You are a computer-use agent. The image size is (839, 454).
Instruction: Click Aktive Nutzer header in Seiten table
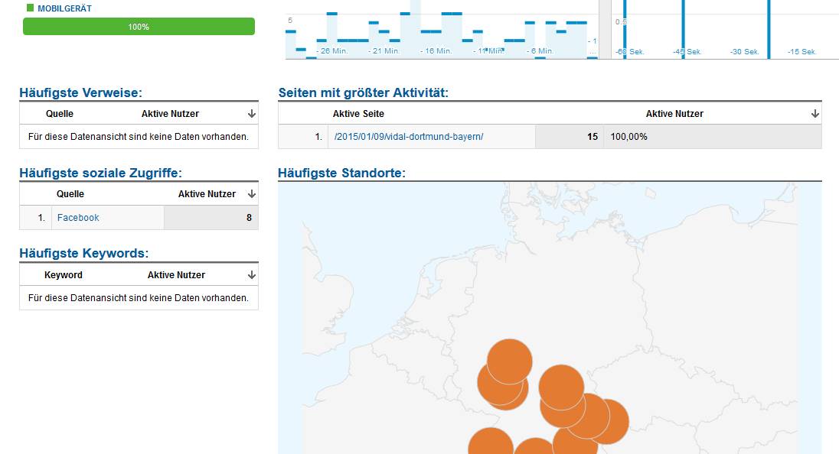674,114
